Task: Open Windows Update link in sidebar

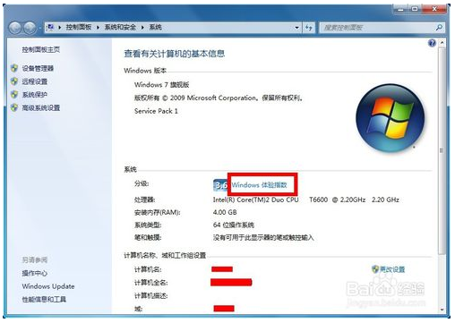Action: pos(48,286)
